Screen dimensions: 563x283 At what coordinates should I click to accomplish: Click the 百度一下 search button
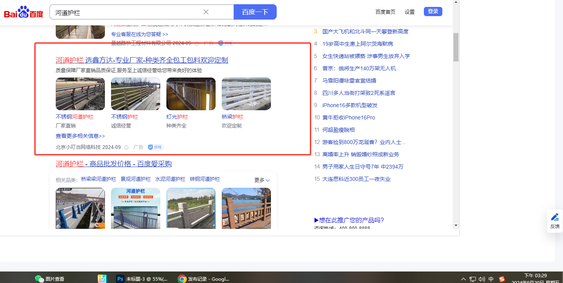(255, 12)
